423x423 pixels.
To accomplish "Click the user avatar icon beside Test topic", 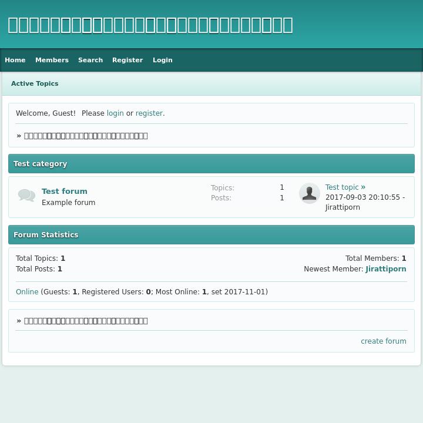I will 309,193.
